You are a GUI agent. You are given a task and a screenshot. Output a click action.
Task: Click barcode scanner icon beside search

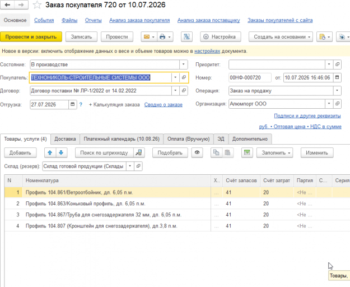(139, 153)
